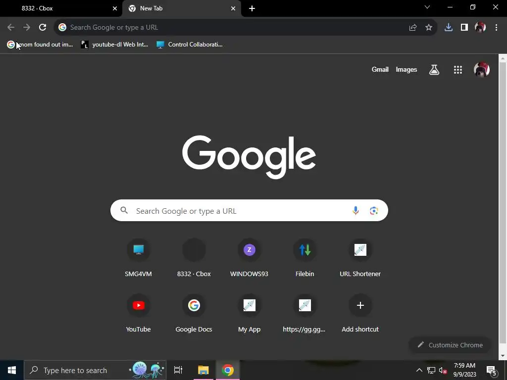Open the Chrome three-dot menu

coord(496,28)
